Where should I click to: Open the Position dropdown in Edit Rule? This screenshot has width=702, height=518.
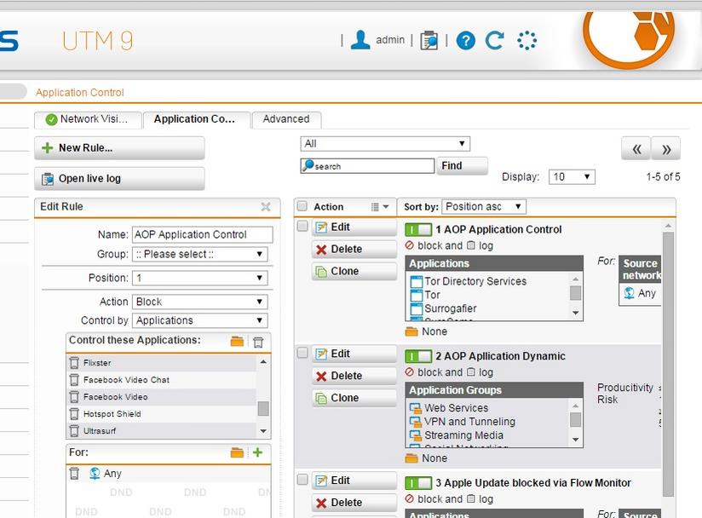point(199,278)
